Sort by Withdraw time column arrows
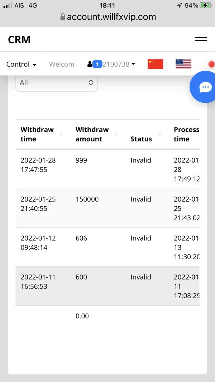Viewport: 215px width, 382px height. 61,134
